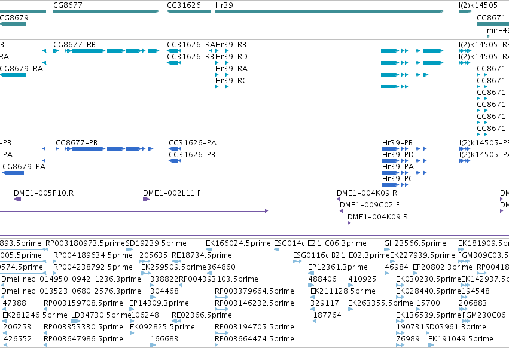Click the CG8677-RB transcript label

coord(74,44)
